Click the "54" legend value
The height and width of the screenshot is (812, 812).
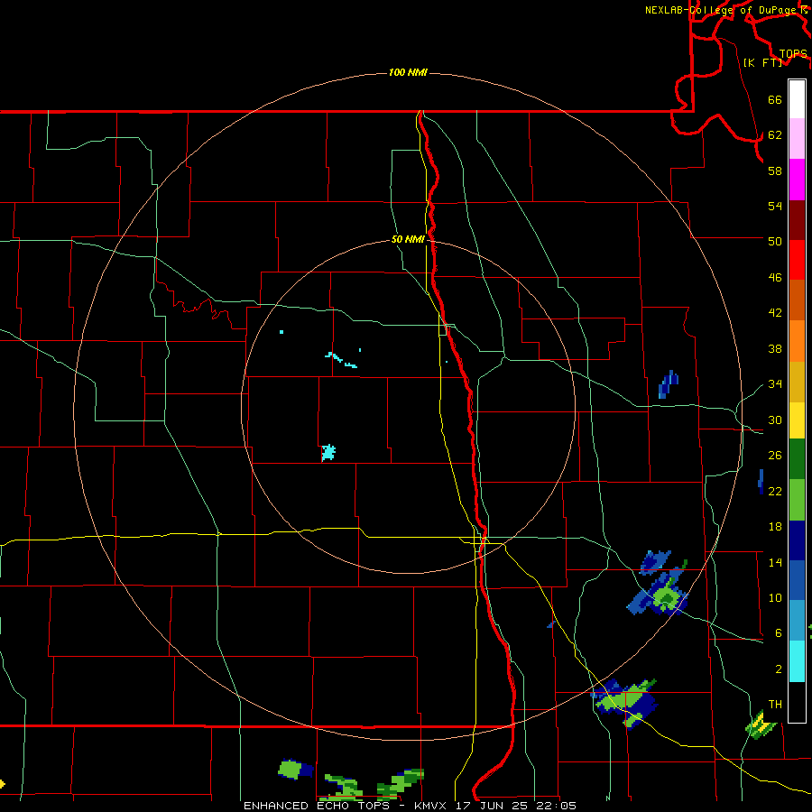[775, 206]
